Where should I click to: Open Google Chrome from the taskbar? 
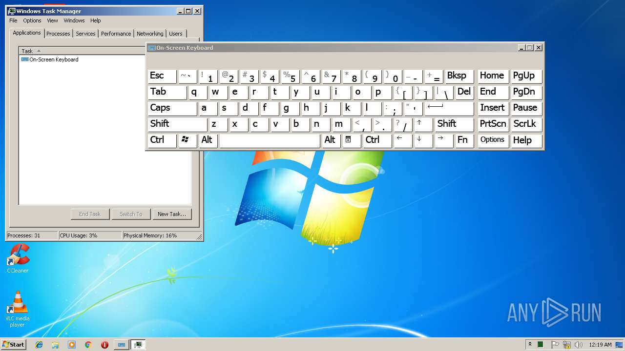88,345
